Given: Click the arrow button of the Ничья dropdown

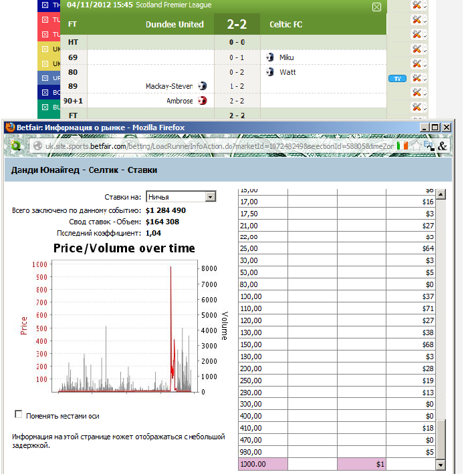Looking at the screenshot, I should 210,197.
